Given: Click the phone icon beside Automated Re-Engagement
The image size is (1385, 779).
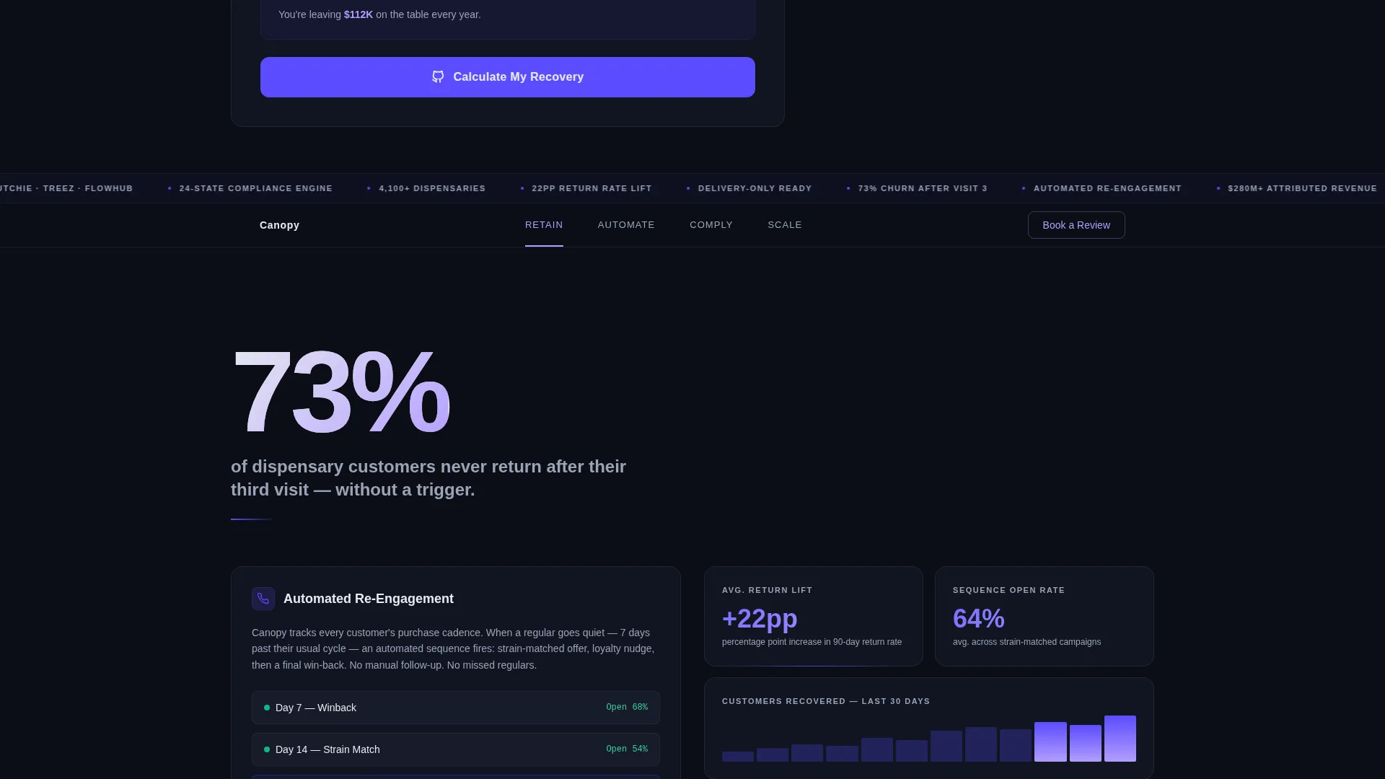Looking at the screenshot, I should (263, 599).
